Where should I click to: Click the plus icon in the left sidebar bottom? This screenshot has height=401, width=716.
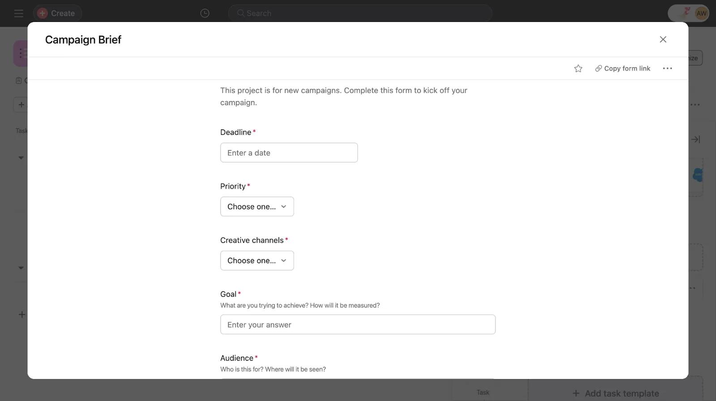coord(21,315)
